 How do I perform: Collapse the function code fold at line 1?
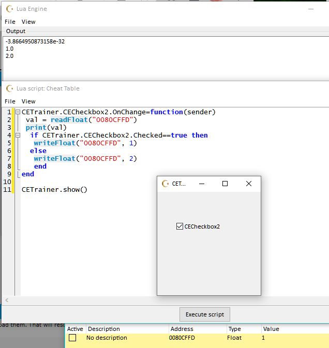(18, 112)
